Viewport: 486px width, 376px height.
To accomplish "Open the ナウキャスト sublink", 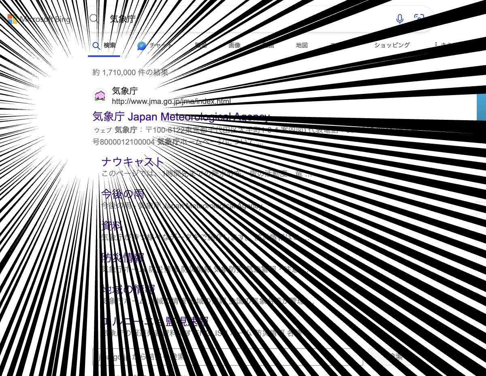I will pos(133,162).
